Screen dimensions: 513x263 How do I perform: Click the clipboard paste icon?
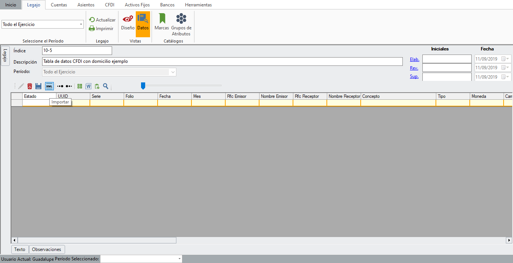coord(97,86)
